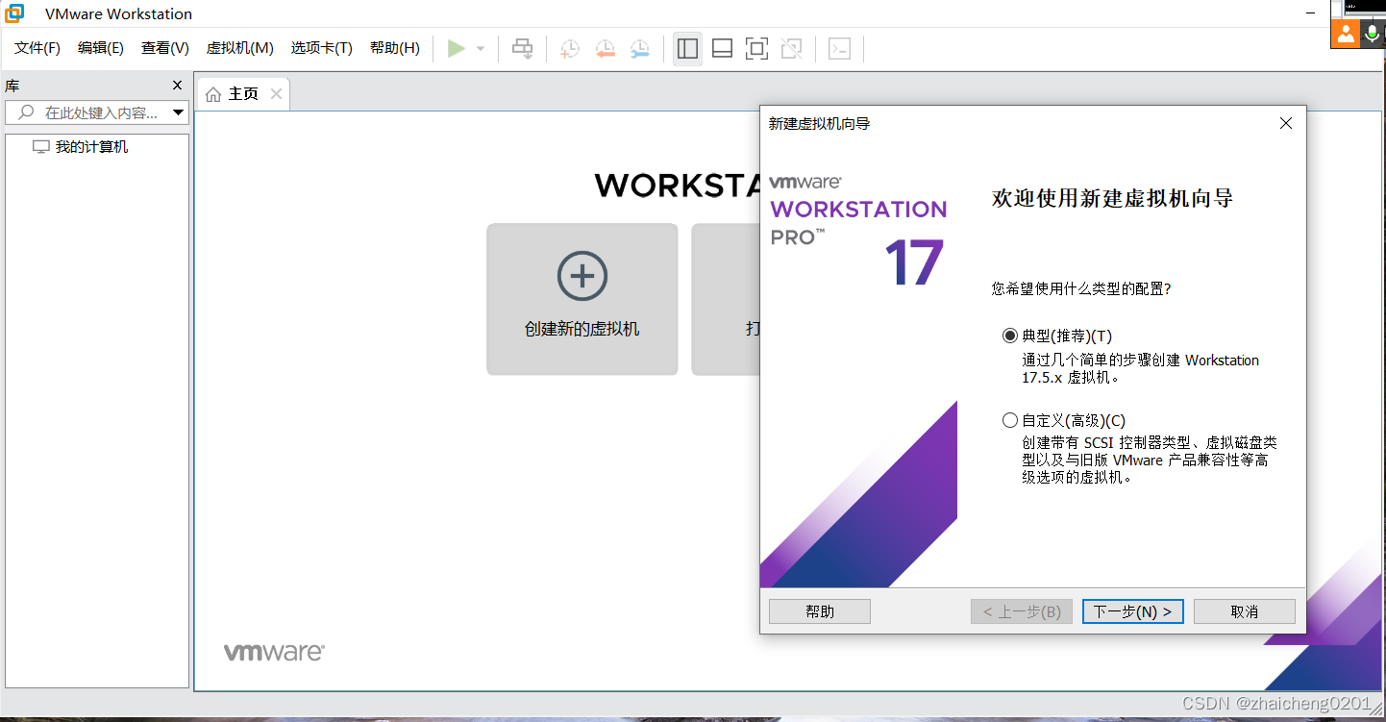This screenshot has height=722, width=1386.
Task: Open the 查看(V) menu
Action: pos(165,48)
